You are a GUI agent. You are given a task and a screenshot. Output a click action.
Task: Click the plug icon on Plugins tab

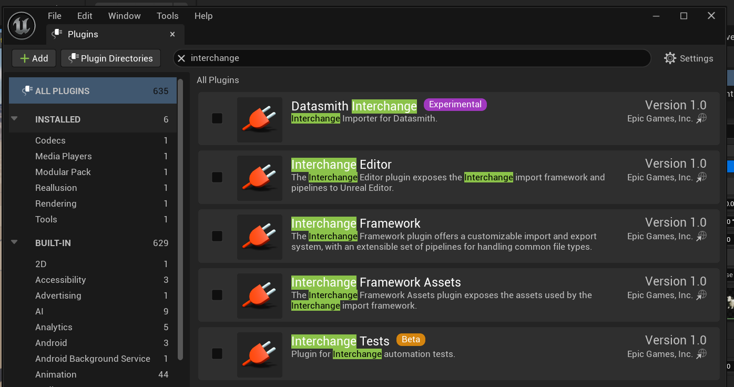point(57,34)
